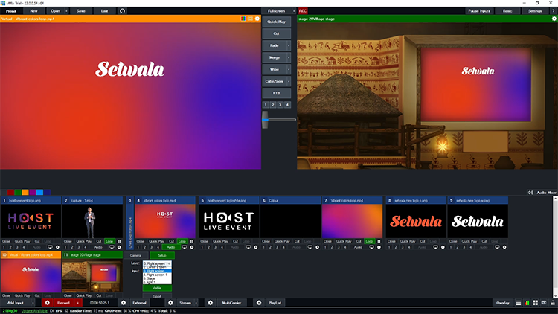This screenshot has height=314, width=558.
Task: Select the Camera tab
Action: [136, 255]
